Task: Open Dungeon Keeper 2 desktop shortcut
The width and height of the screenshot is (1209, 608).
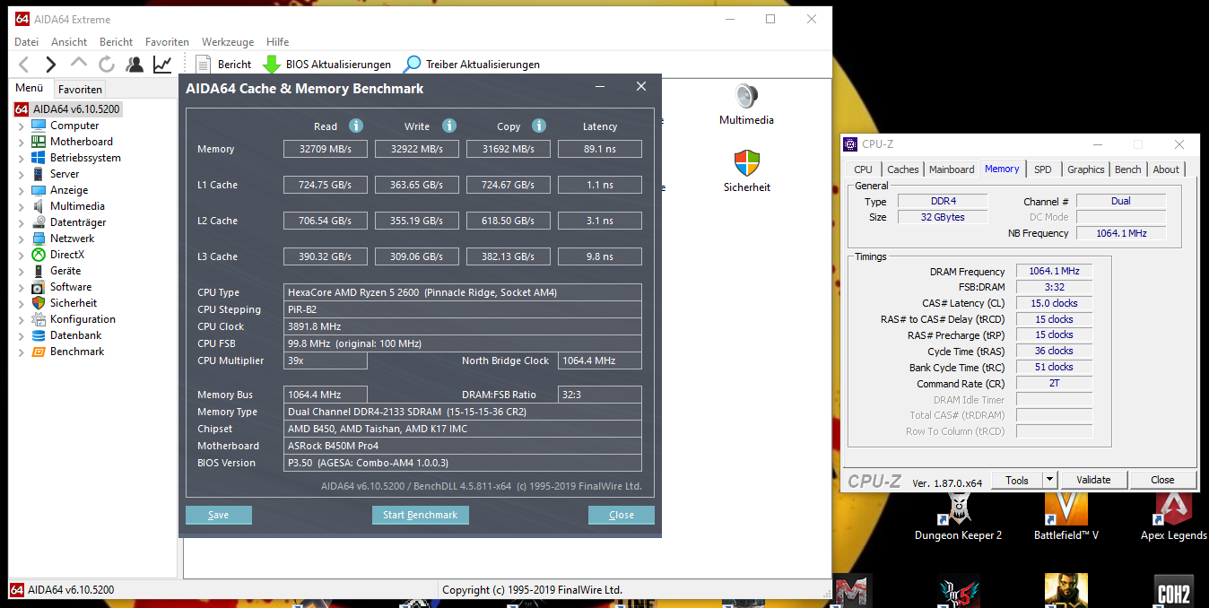Action: point(958,516)
